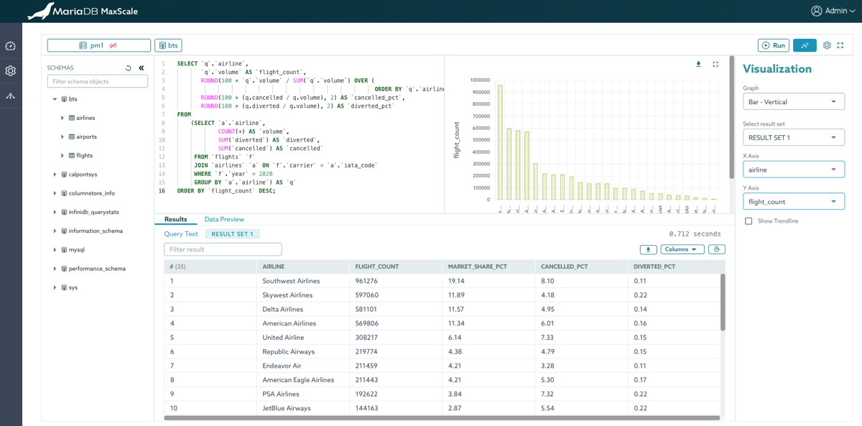The width and height of the screenshot is (862, 426).
Task: Run the SQL query
Action: click(774, 45)
